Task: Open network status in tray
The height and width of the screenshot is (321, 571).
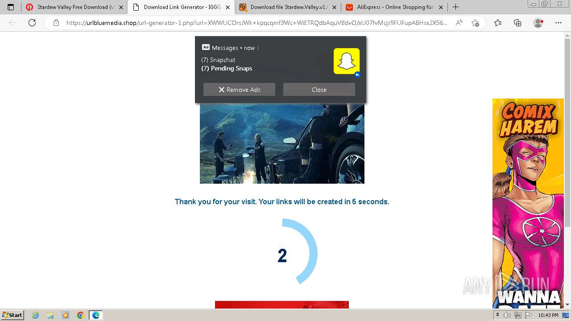Action: [x=517, y=315]
